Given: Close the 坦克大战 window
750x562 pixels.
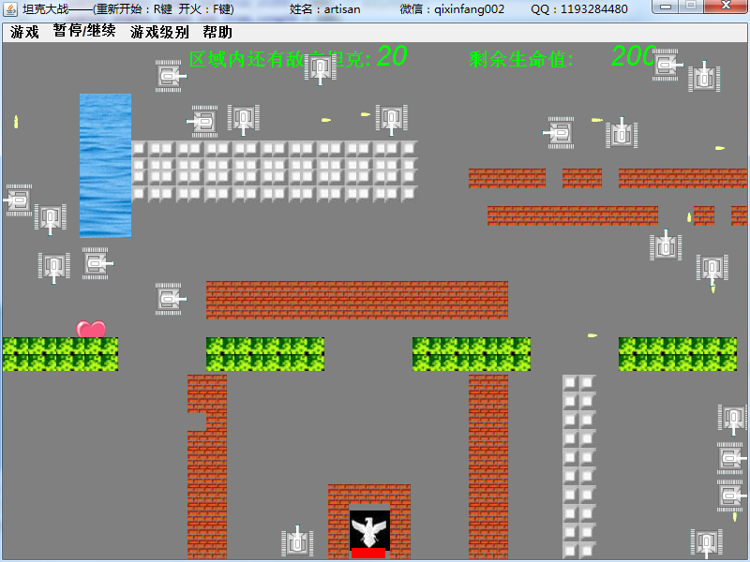Looking at the screenshot, I should tap(725, 7).
